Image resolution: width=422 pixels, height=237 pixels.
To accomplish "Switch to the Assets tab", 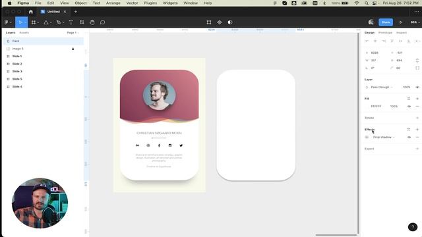I will 24,32.
